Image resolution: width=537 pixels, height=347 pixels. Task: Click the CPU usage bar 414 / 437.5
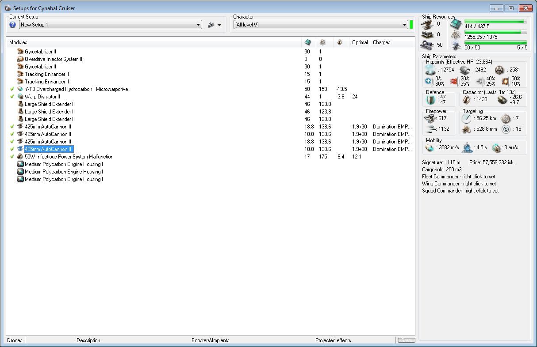tap(495, 21)
